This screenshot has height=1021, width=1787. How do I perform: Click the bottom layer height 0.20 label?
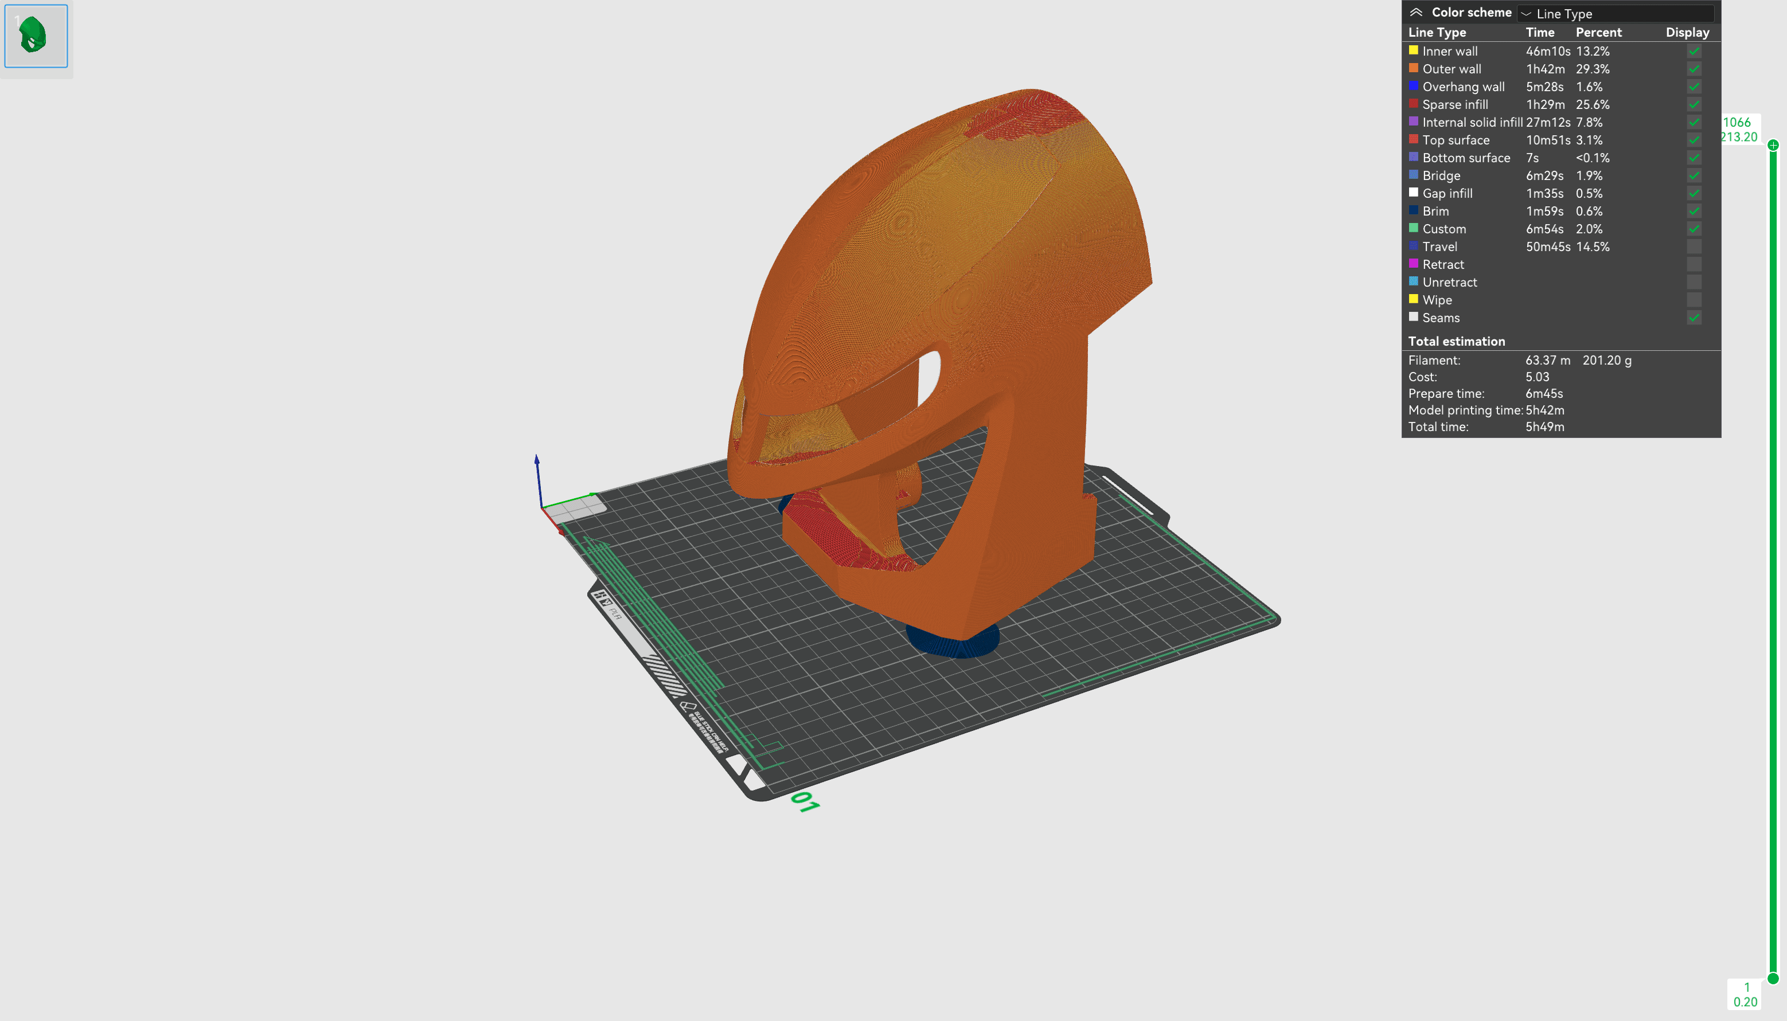click(x=1746, y=1002)
